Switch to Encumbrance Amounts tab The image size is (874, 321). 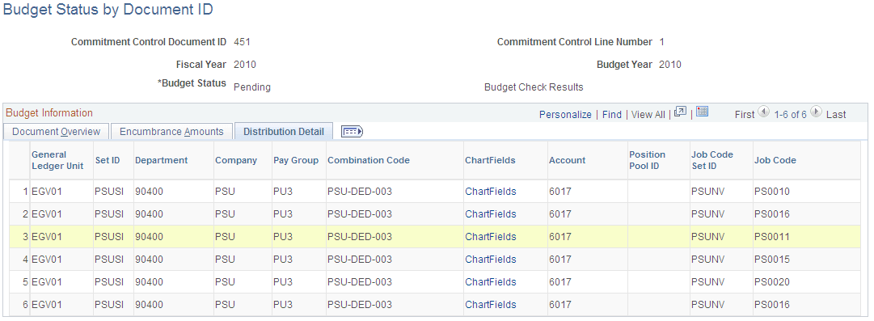[x=171, y=132]
